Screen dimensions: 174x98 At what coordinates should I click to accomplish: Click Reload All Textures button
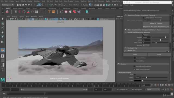coord(156,23)
